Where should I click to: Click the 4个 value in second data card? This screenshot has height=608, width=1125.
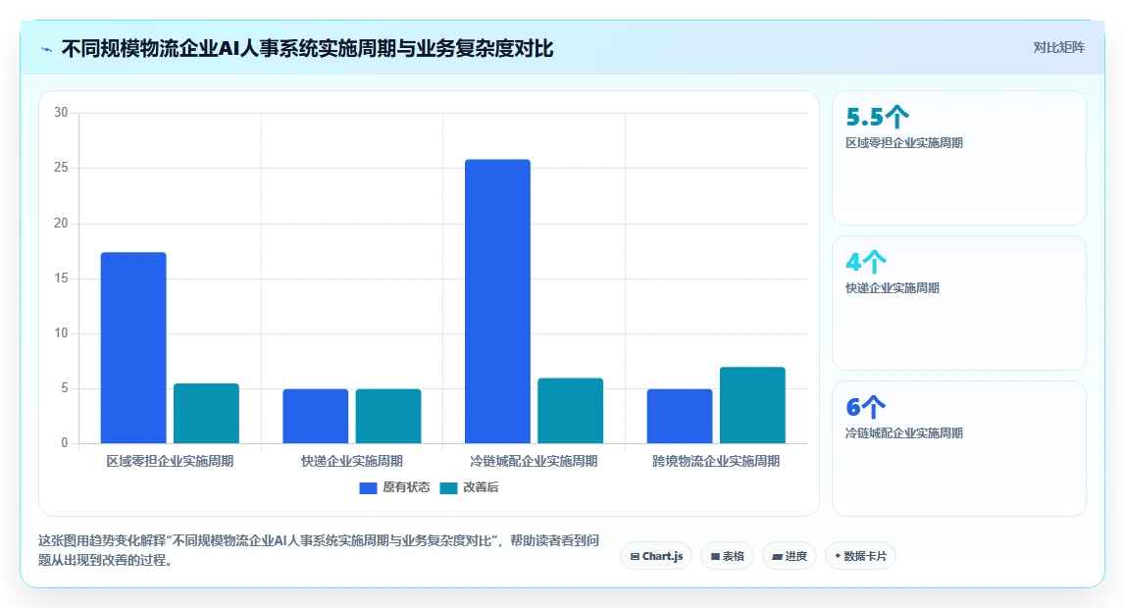coord(866,262)
